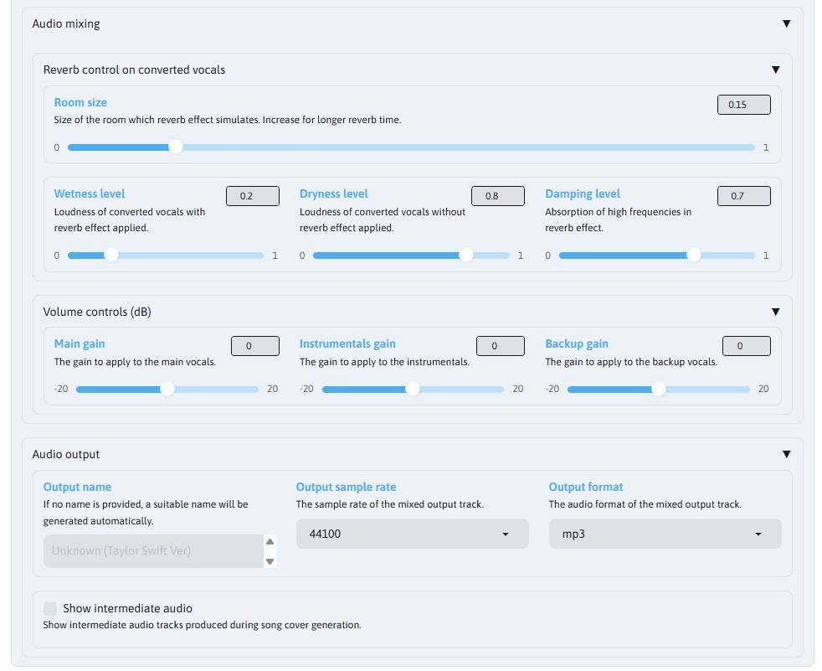
Task: Click the Output name down stepper arrow
Action: click(x=270, y=561)
